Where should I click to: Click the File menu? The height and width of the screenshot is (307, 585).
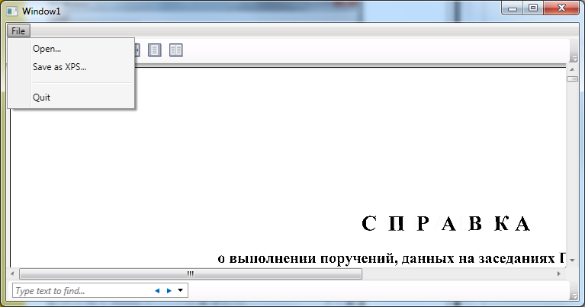click(18, 31)
